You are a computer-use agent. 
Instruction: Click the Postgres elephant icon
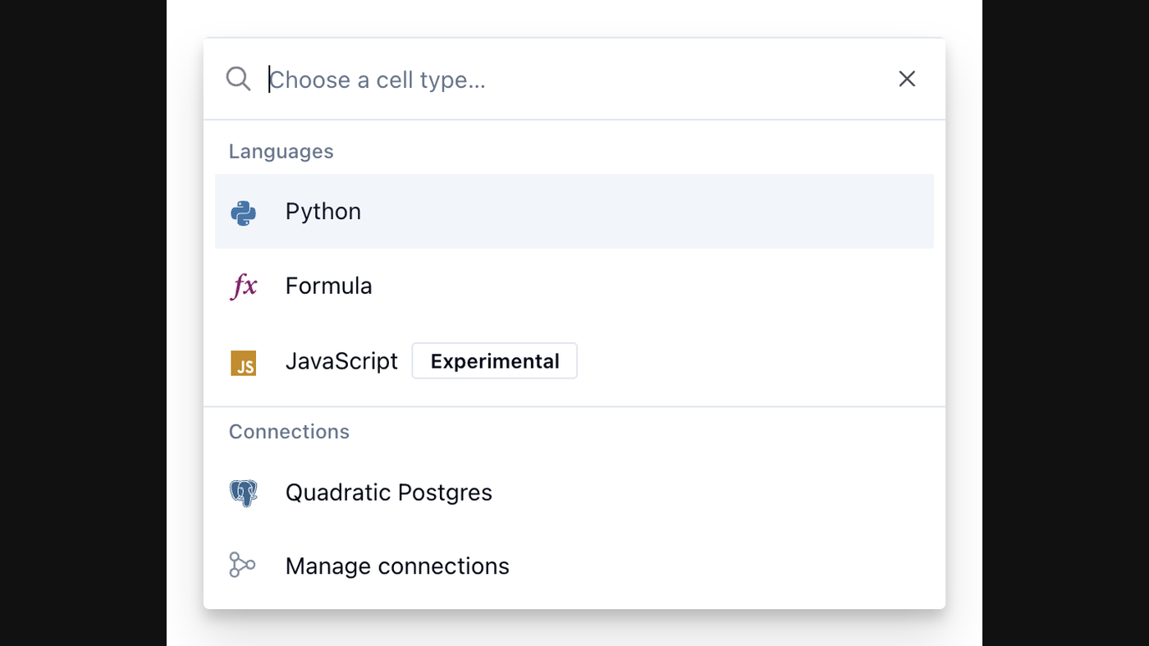click(243, 493)
